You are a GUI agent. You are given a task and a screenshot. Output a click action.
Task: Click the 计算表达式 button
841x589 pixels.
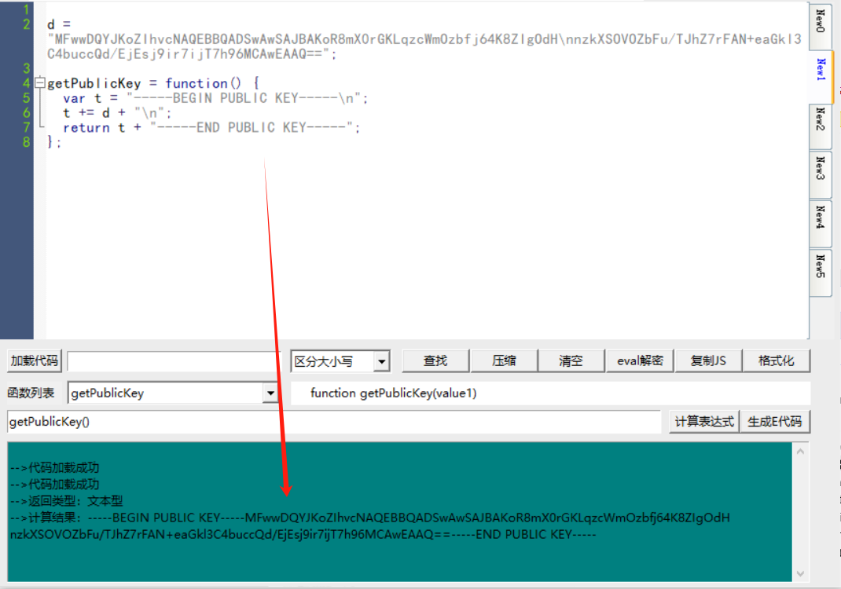704,421
